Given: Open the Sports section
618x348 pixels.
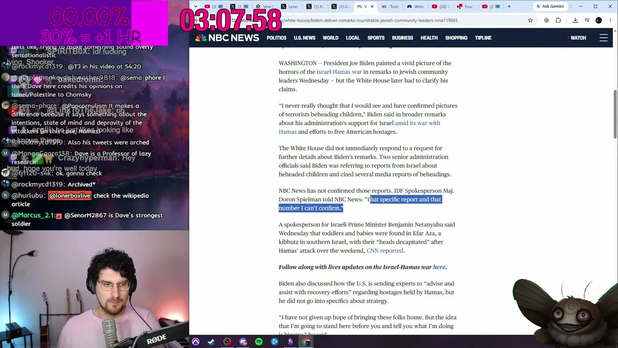Looking at the screenshot, I should tap(376, 38).
